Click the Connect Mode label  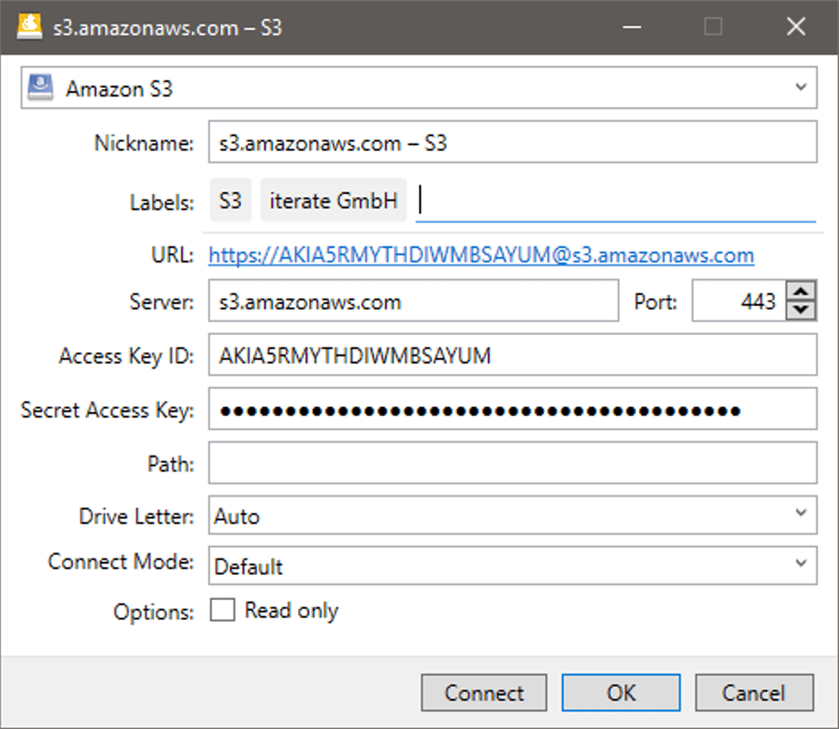pyautogui.click(x=121, y=562)
